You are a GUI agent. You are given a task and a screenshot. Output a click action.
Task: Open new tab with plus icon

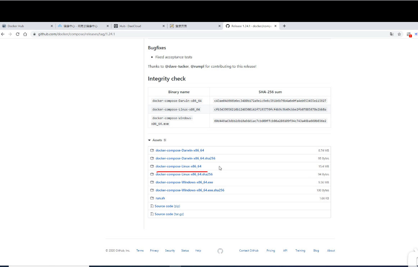[284, 26]
